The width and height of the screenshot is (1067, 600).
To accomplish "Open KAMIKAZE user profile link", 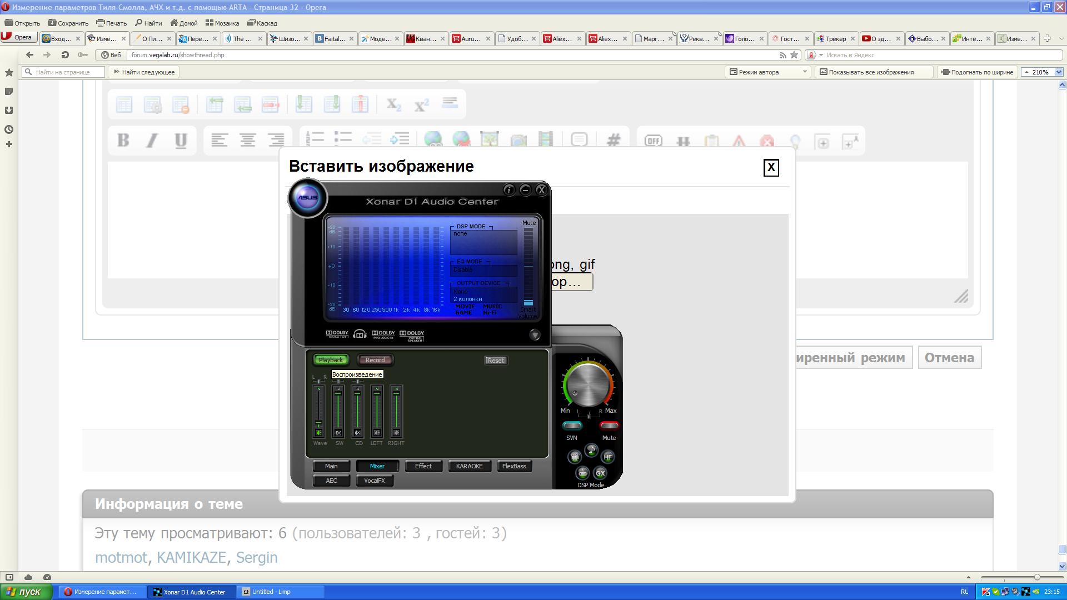I will 191,557.
